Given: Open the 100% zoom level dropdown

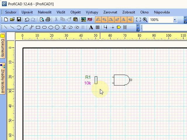Looking at the screenshot, I should 175,20.
